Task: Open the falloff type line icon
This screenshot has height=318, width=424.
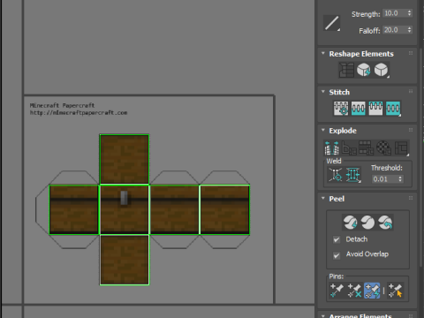Action: [332, 23]
